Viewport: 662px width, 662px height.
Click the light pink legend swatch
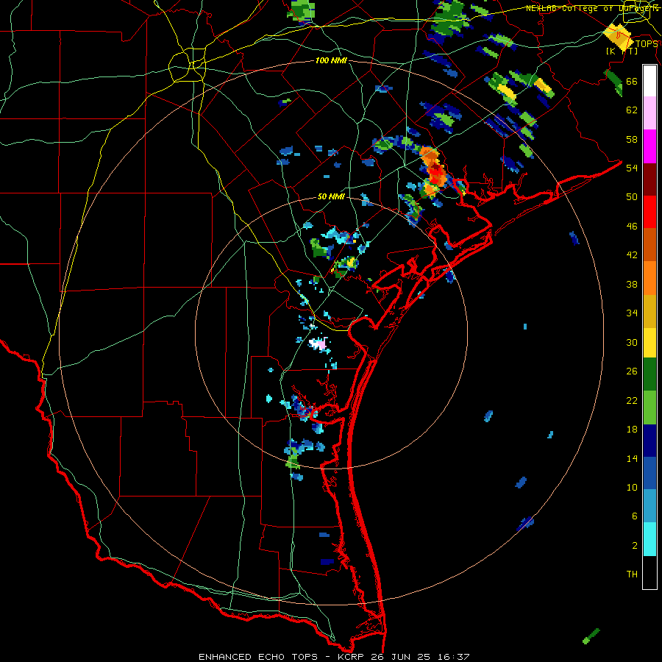click(x=649, y=113)
